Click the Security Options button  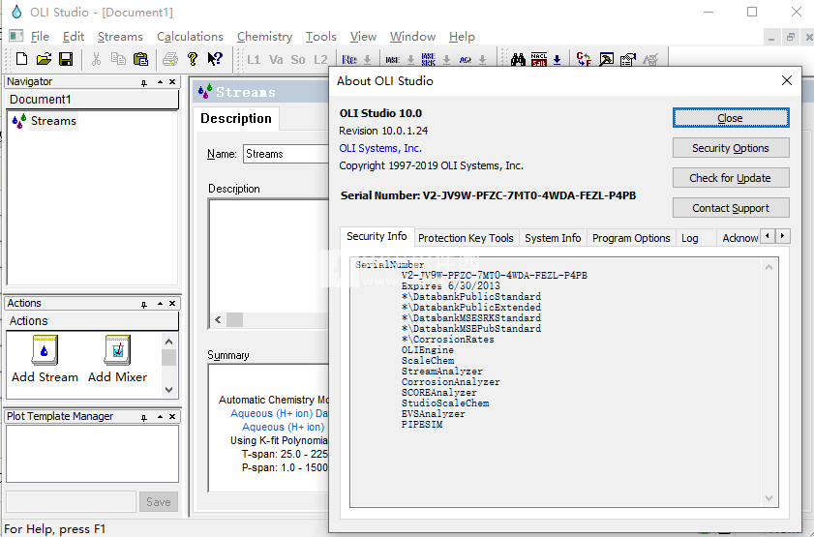click(731, 148)
